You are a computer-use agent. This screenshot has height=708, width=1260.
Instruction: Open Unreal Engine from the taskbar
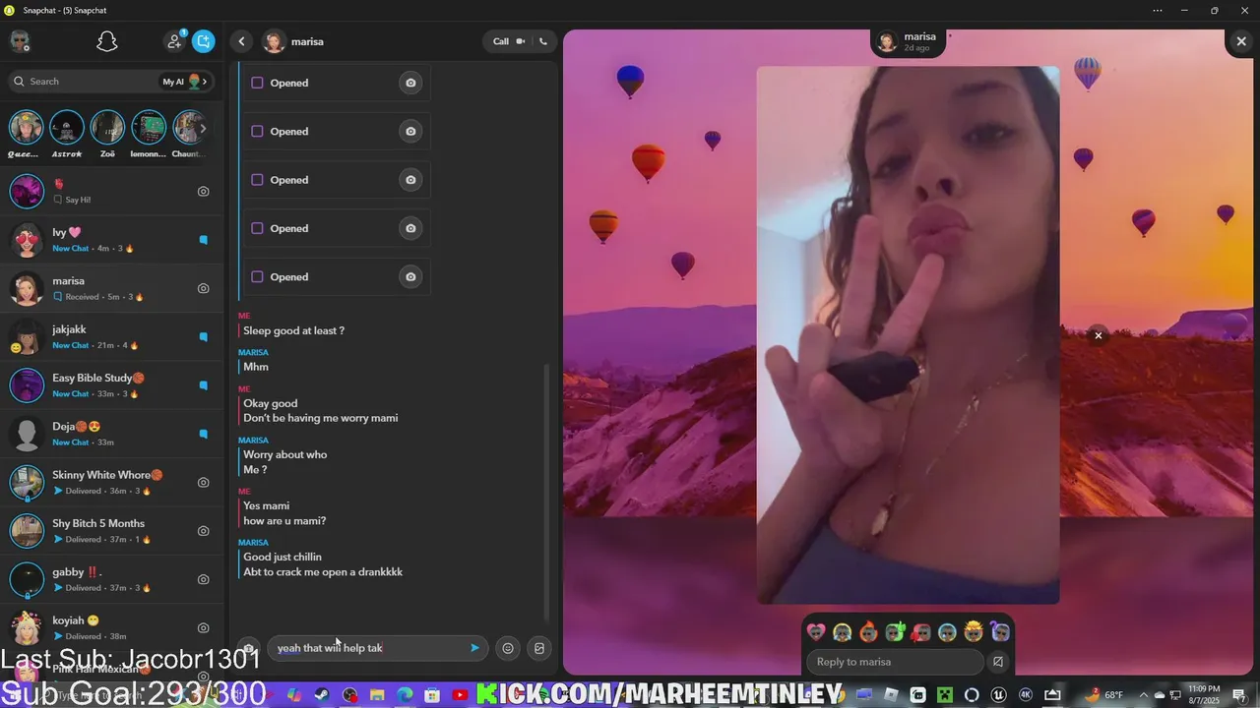[998, 695]
